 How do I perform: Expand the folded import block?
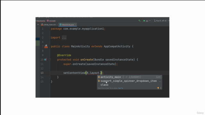tap(50, 38)
